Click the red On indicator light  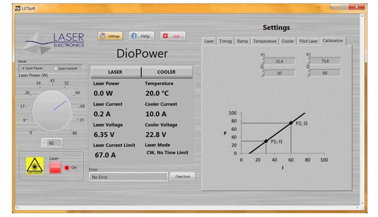[x=67, y=168]
